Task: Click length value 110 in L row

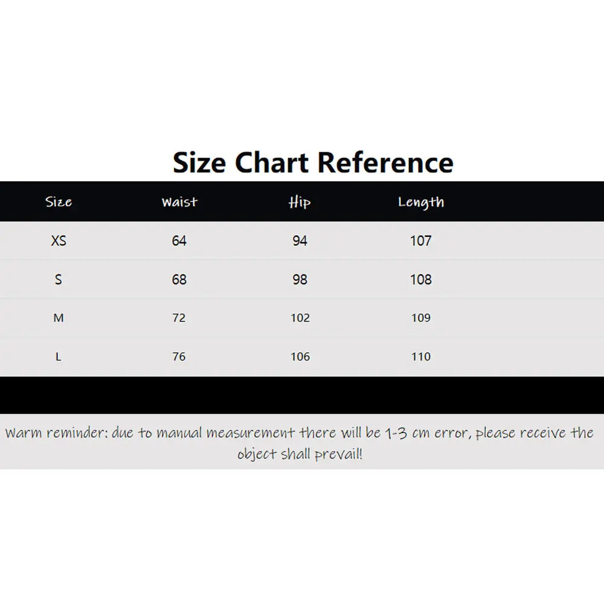Action: 420,357
